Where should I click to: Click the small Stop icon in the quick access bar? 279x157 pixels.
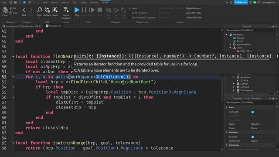(x=30, y=2)
